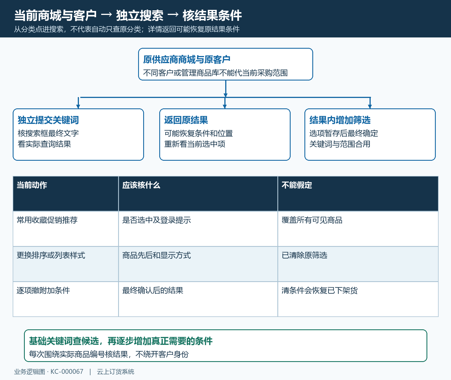Click the text 选项暂存后最终确定
This screenshot has width=451, height=380.
pos(344,133)
